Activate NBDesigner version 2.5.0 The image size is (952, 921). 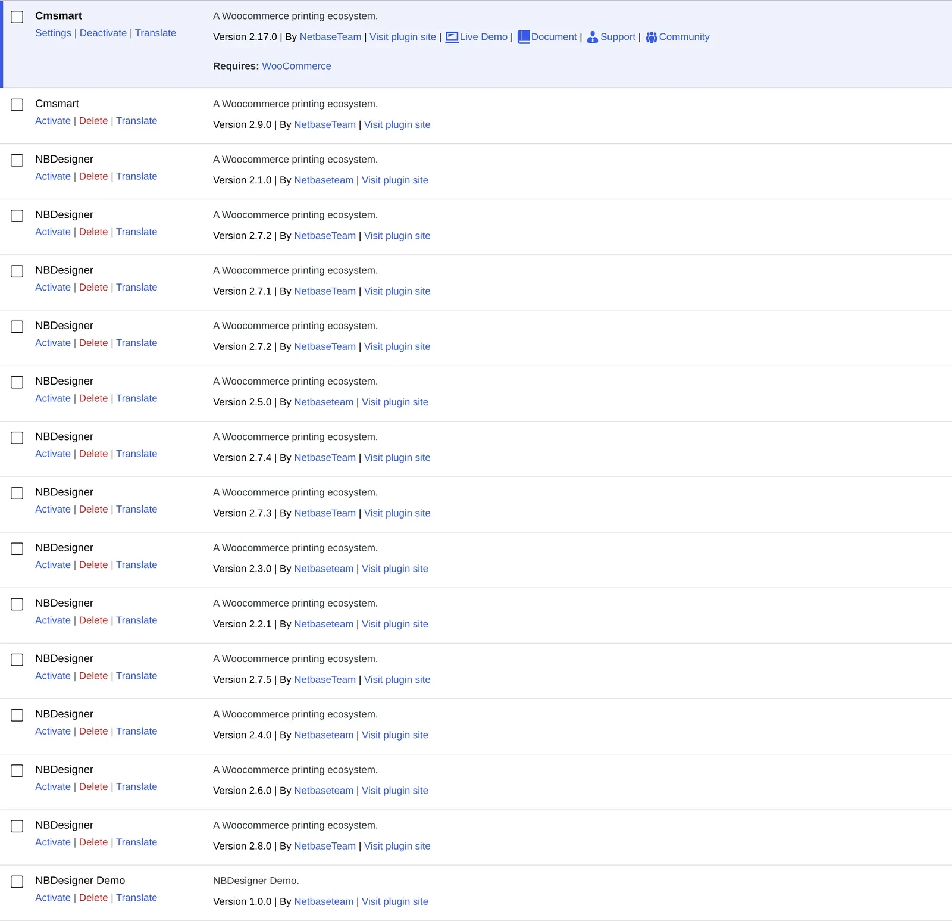coord(53,398)
